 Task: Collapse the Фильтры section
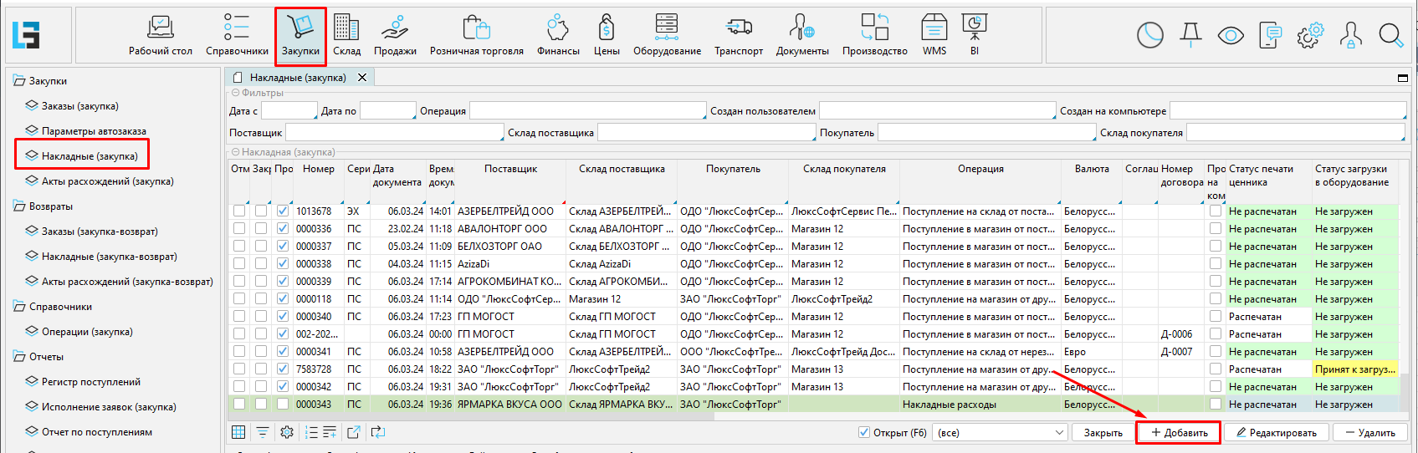point(236,93)
